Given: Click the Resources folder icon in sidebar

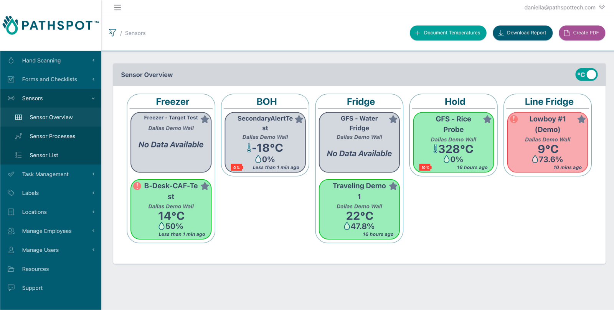Looking at the screenshot, I should [11, 269].
